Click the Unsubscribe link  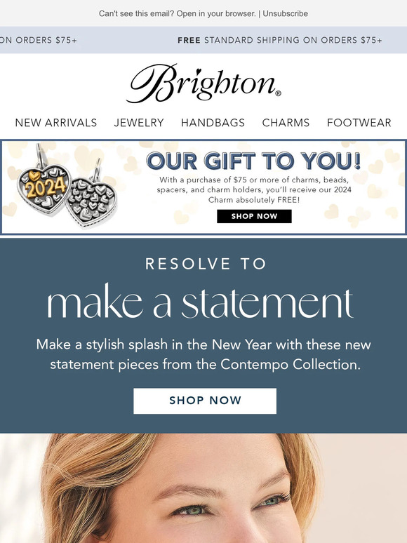pos(286,13)
